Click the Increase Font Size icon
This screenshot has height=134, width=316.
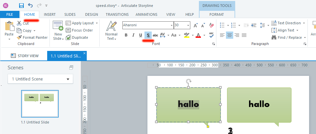click(196, 25)
